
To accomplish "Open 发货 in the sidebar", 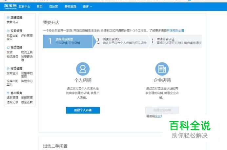I will point(10,52).
